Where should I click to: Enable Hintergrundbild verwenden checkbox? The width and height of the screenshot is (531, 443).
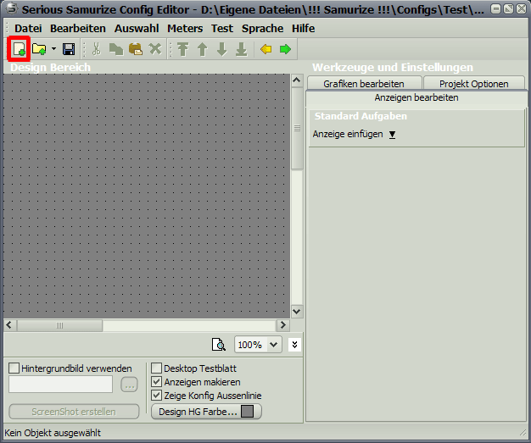click(x=14, y=368)
